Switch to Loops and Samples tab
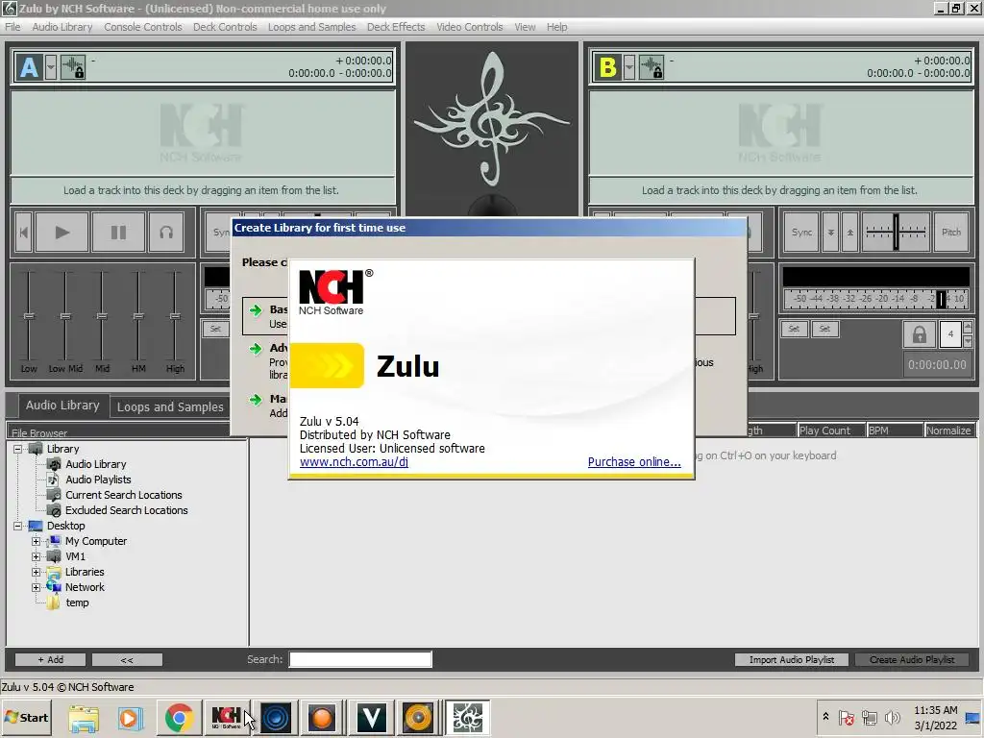Viewport: 984px width, 738px height. tap(170, 406)
